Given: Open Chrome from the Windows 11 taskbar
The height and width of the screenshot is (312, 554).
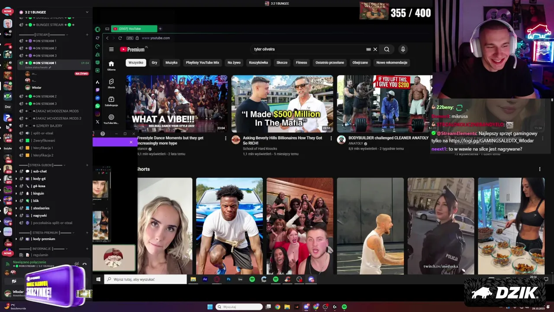Looking at the screenshot, I should click(x=277, y=307).
